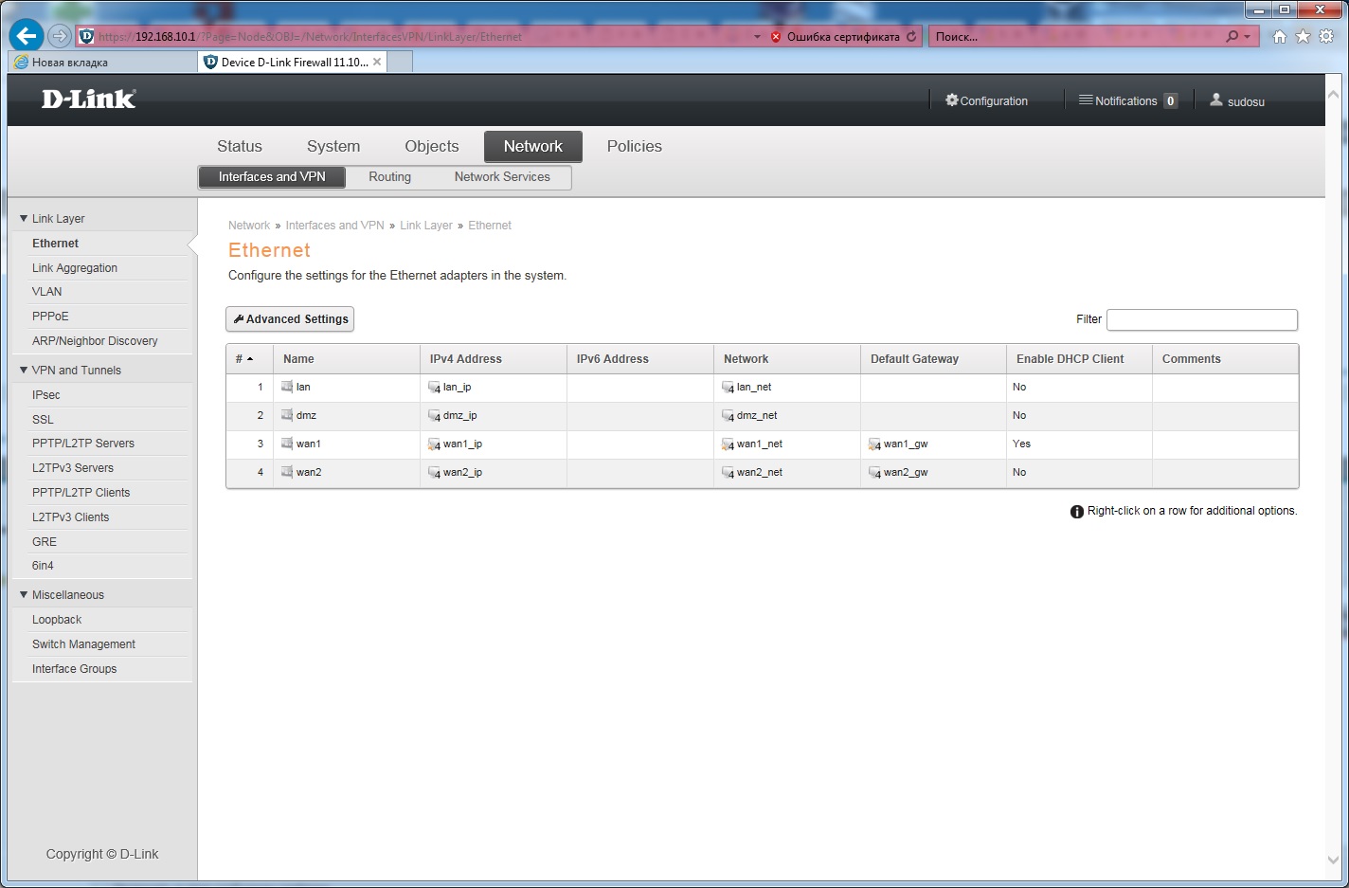Click the wan2 interface icon
The image size is (1349, 888).
pyautogui.click(x=287, y=472)
